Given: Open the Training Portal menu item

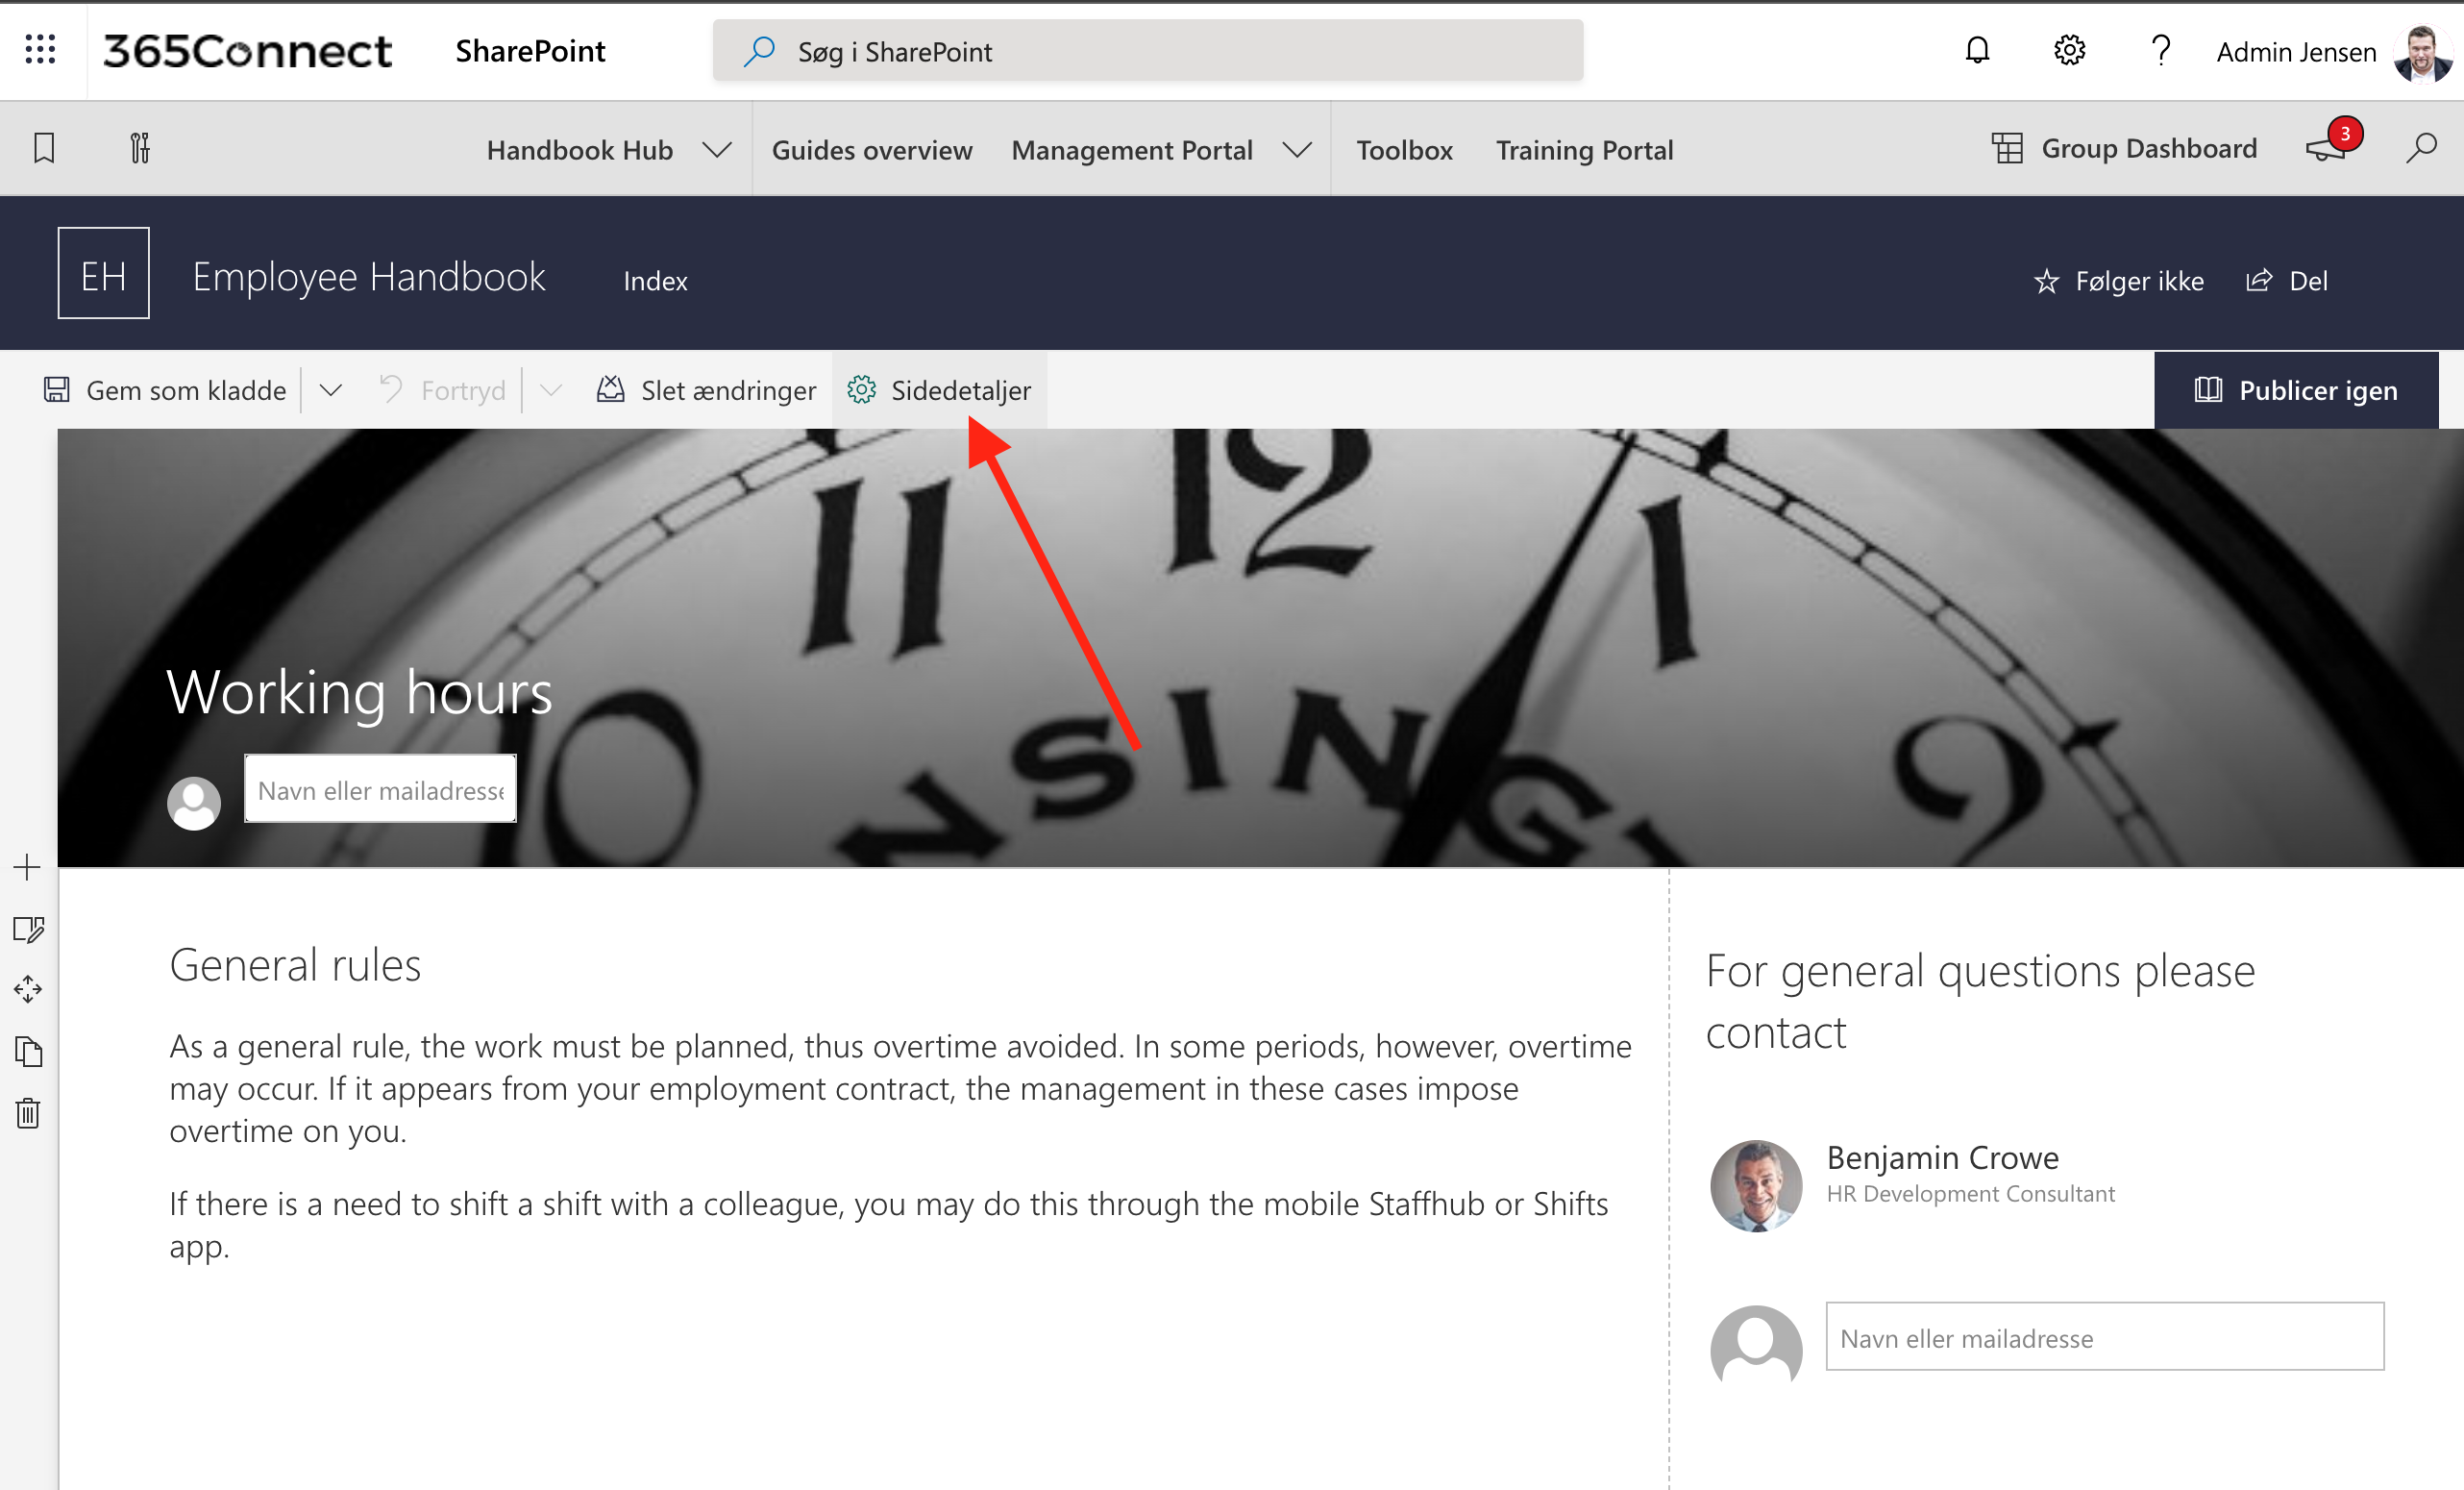Looking at the screenshot, I should [x=1584, y=150].
